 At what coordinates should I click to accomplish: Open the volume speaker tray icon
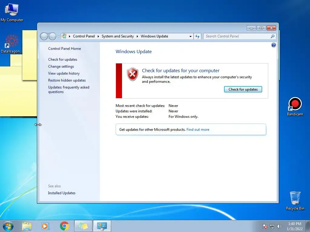pyautogui.click(x=279, y=226)
